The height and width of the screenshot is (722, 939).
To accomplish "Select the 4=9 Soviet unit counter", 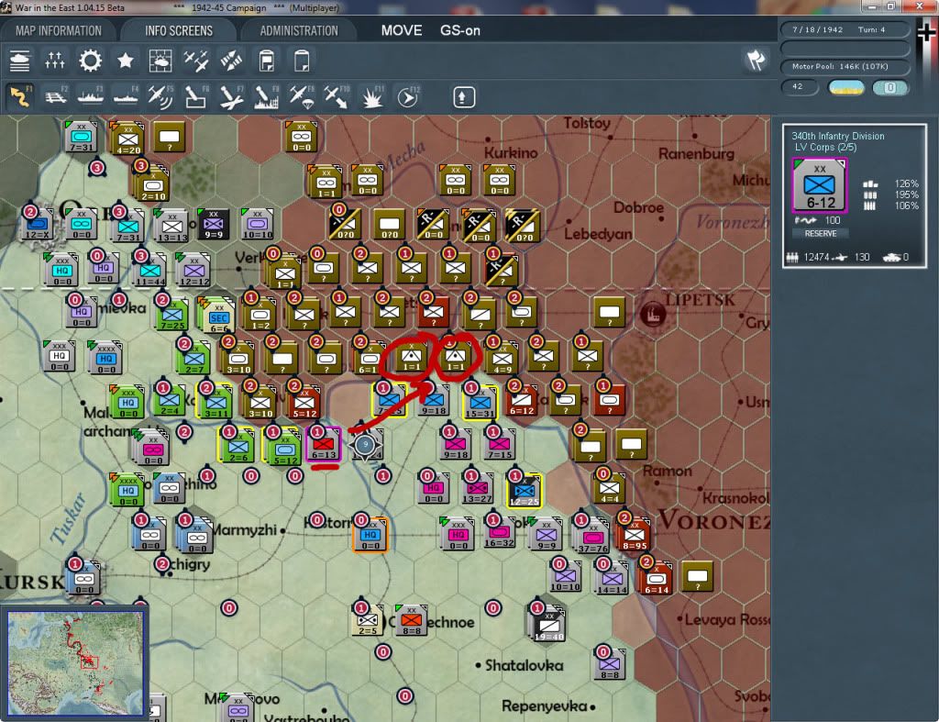I will click(x=502, y=358).
